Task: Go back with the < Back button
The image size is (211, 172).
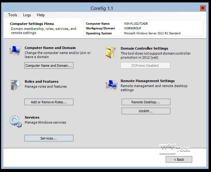Action: click(179, 160)
